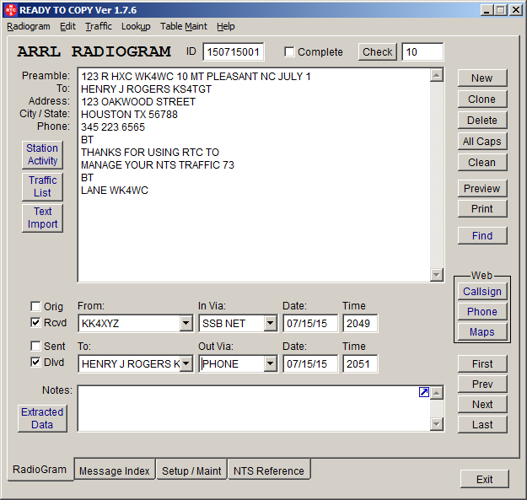
Task: Click the message scrollbar up arrow
Action: point(436,75)
